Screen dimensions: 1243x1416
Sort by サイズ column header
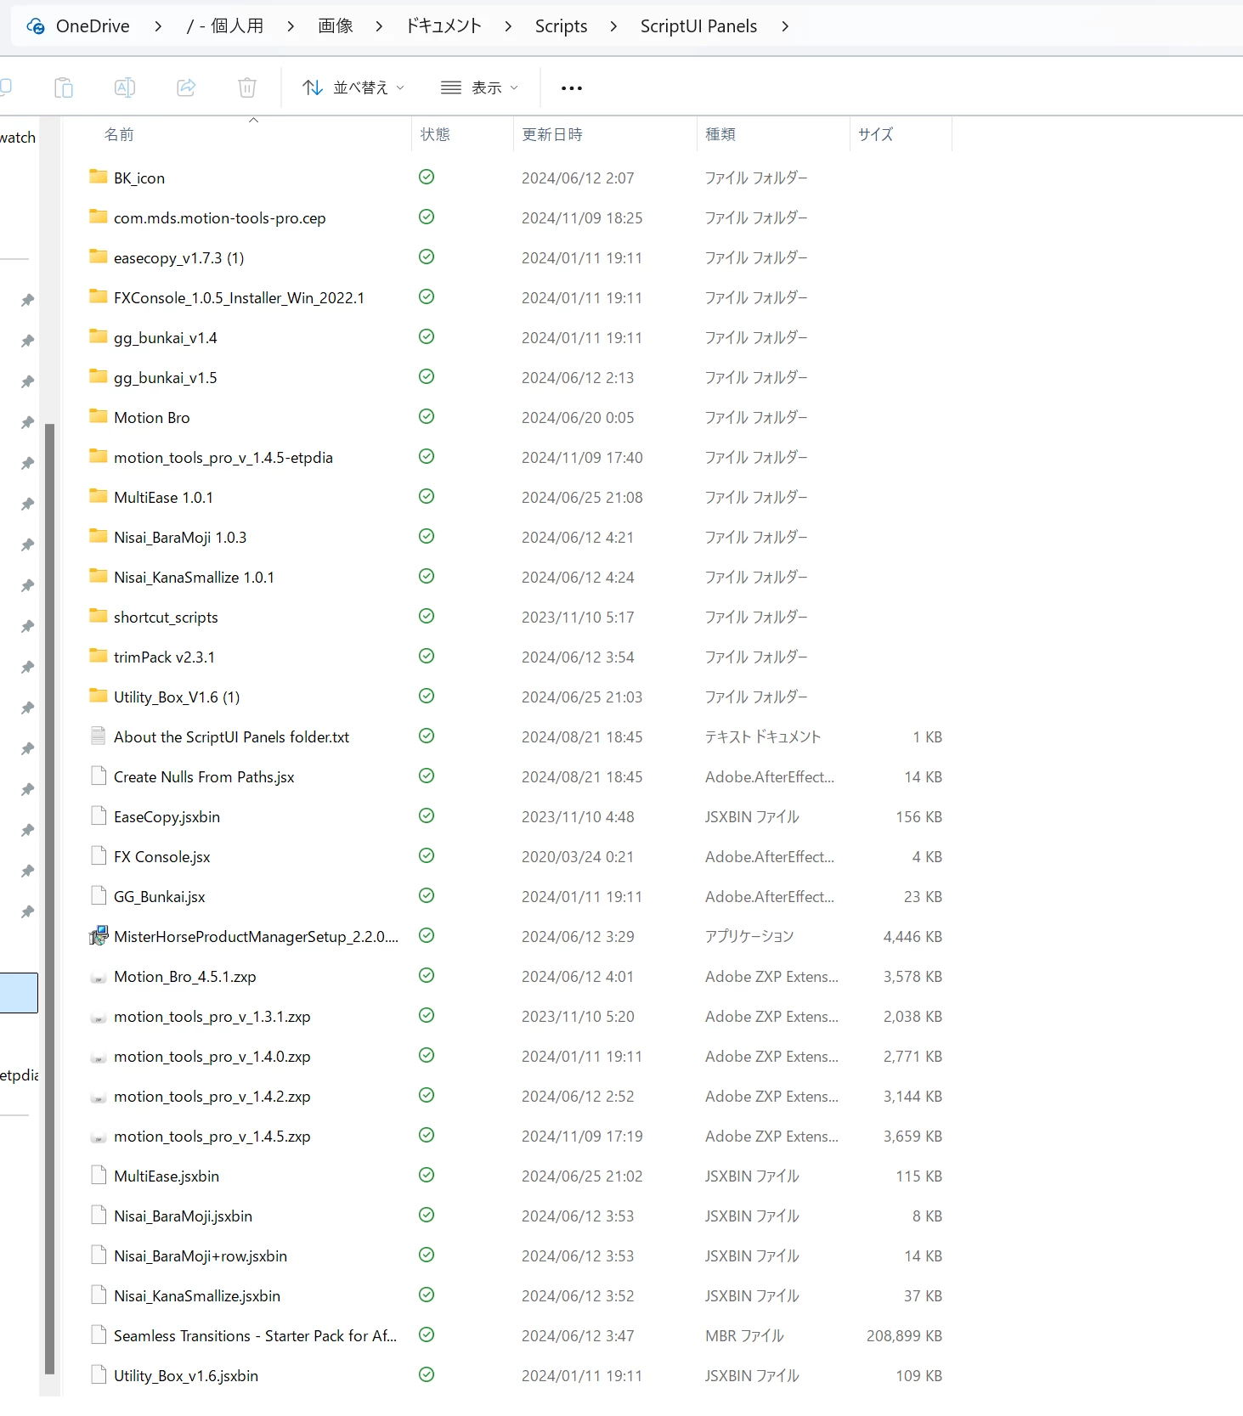click(x=875, y=134)
